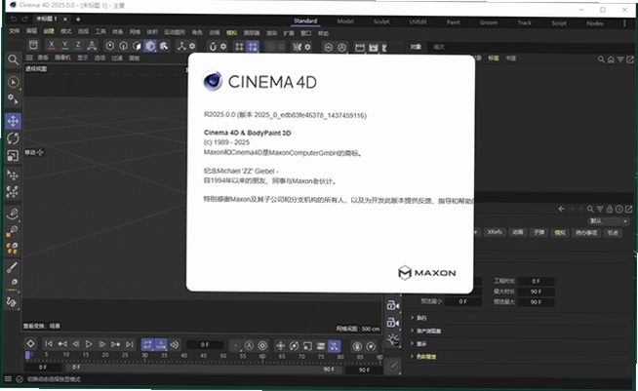
Task: Play the animation forward
Action: (89, 344)
